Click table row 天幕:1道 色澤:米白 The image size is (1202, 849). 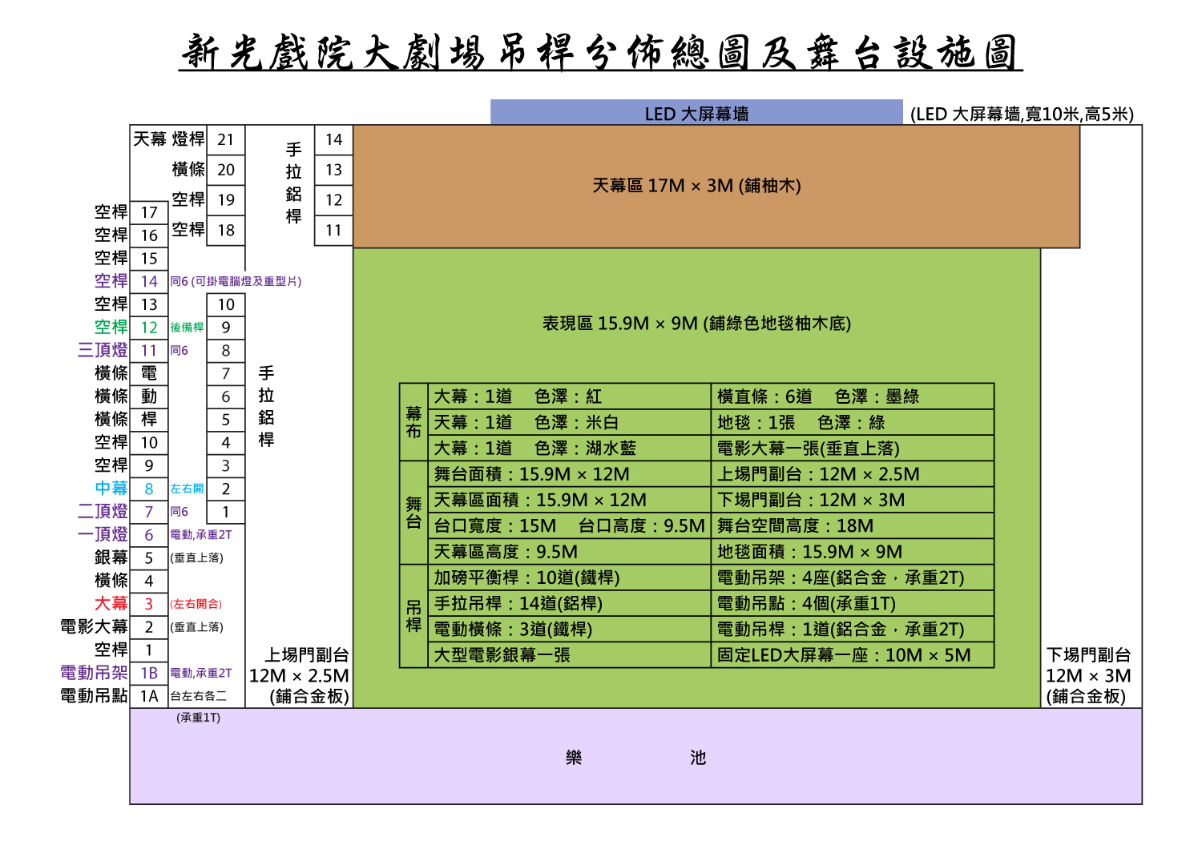(x=570, y=422)
